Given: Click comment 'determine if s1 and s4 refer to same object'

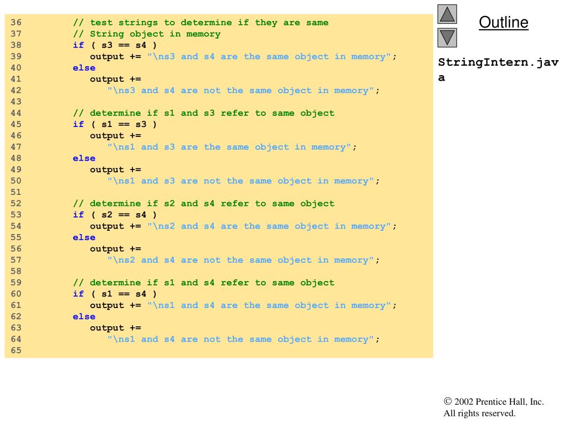Looking at the screenshot, I should pyautogui.click(x=204, y=283).
